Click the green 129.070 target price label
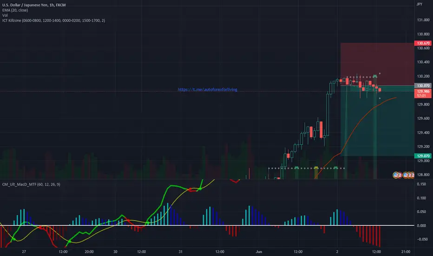The height and width of the screenshot is (256, 433). click(423, 156)
